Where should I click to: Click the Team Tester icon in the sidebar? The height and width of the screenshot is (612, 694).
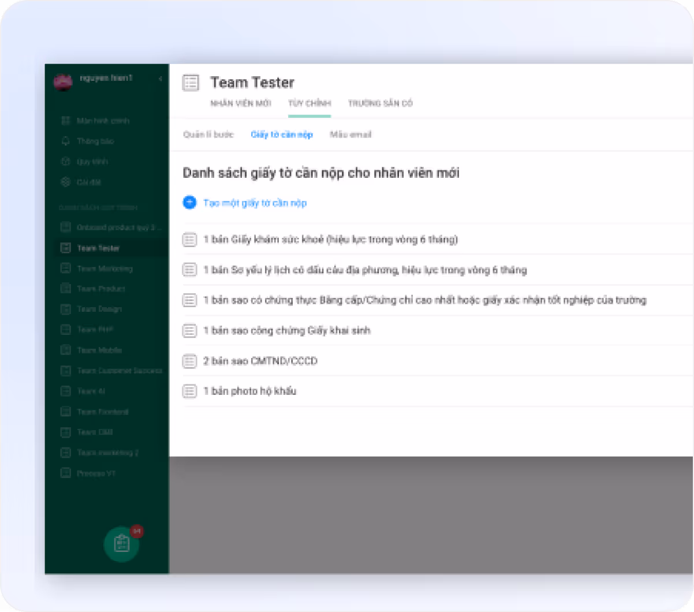point(66,248)
